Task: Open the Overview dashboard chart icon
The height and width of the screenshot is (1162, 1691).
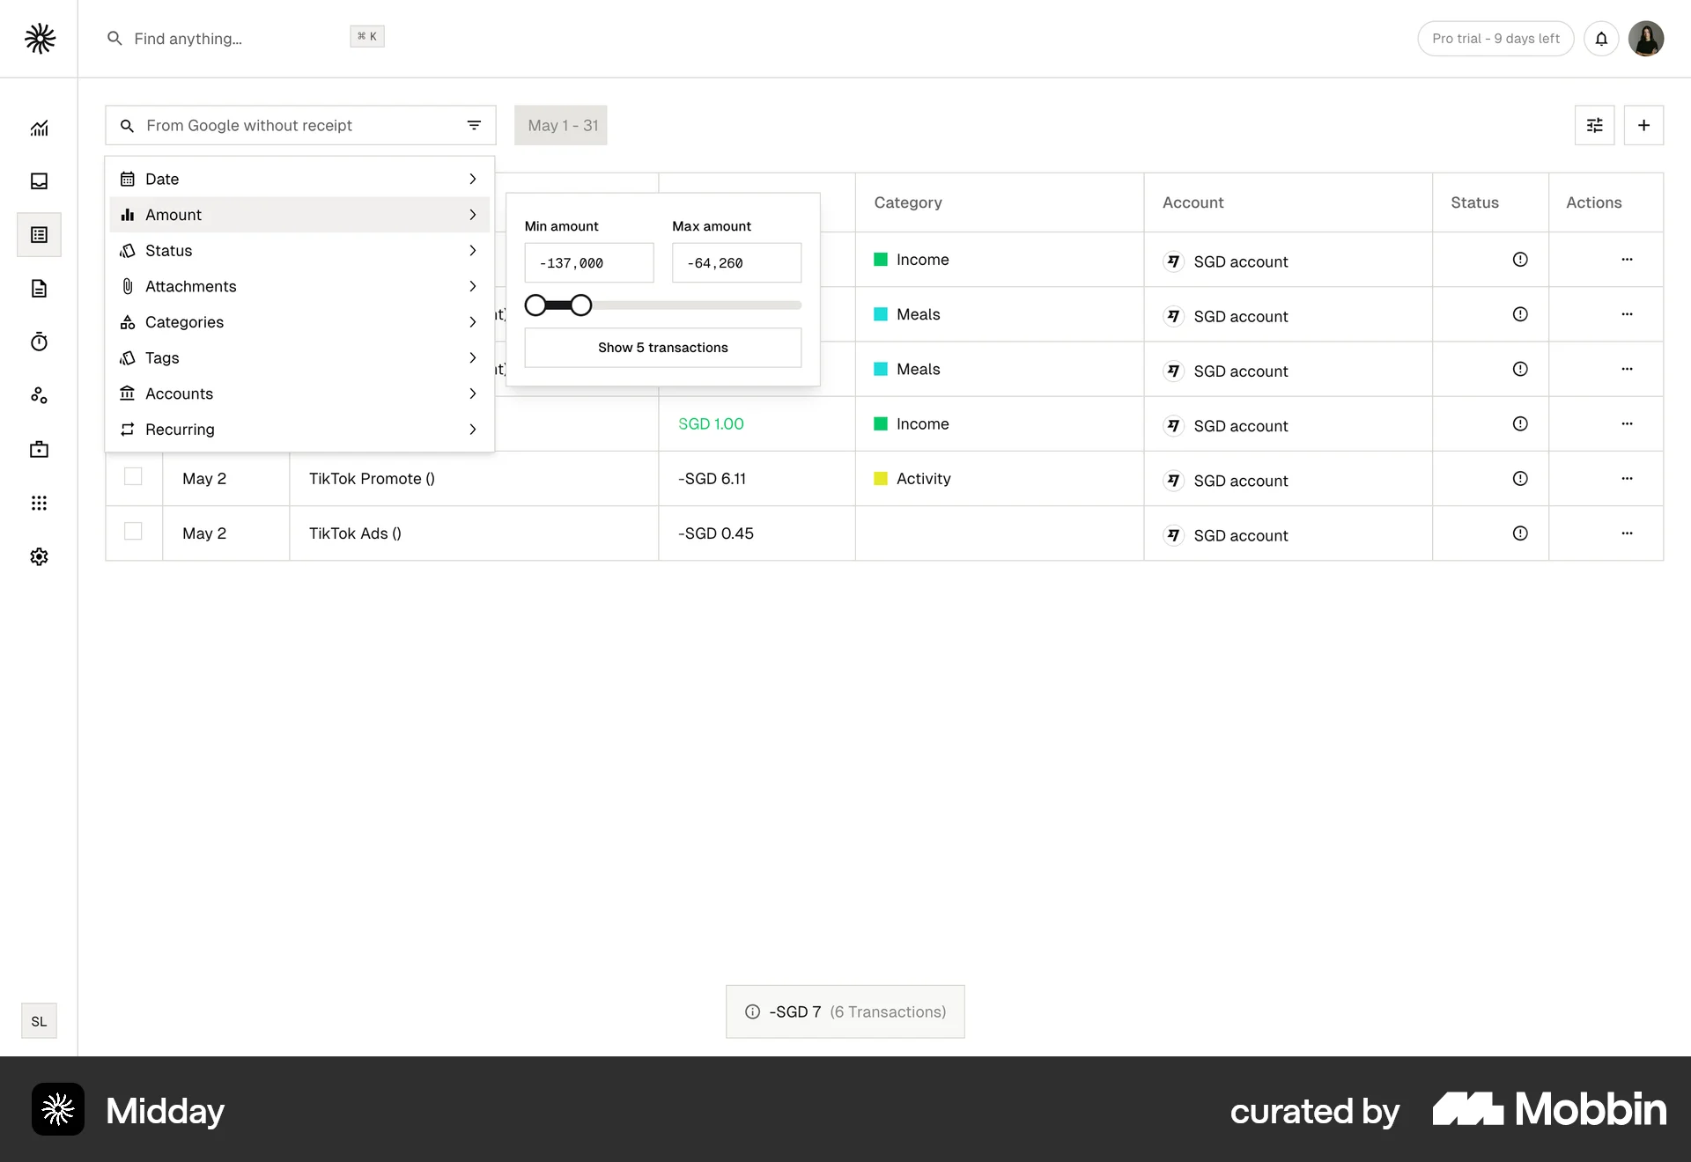Action: 39,128
